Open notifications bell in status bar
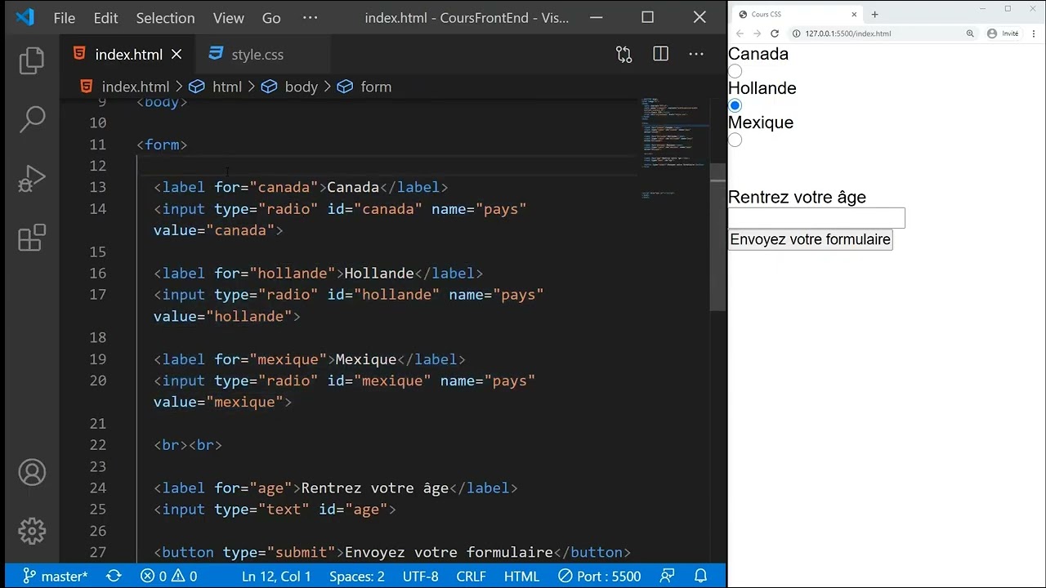 (700, 577)
